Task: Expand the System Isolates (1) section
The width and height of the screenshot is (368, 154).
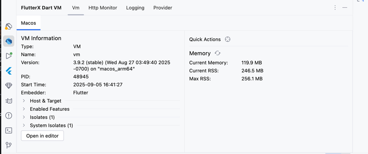Action: point(24,125)
